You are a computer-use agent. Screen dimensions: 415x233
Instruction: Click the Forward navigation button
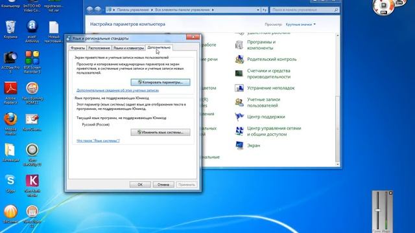point(98,10)
